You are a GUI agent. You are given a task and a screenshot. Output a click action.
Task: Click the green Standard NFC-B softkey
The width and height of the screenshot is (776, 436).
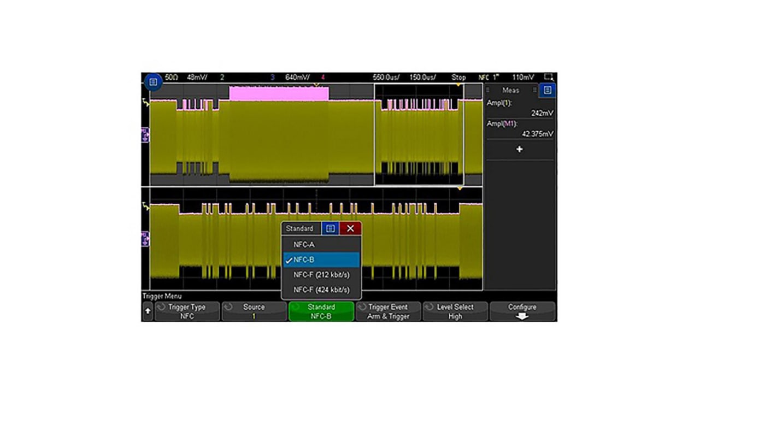(321, 311)
